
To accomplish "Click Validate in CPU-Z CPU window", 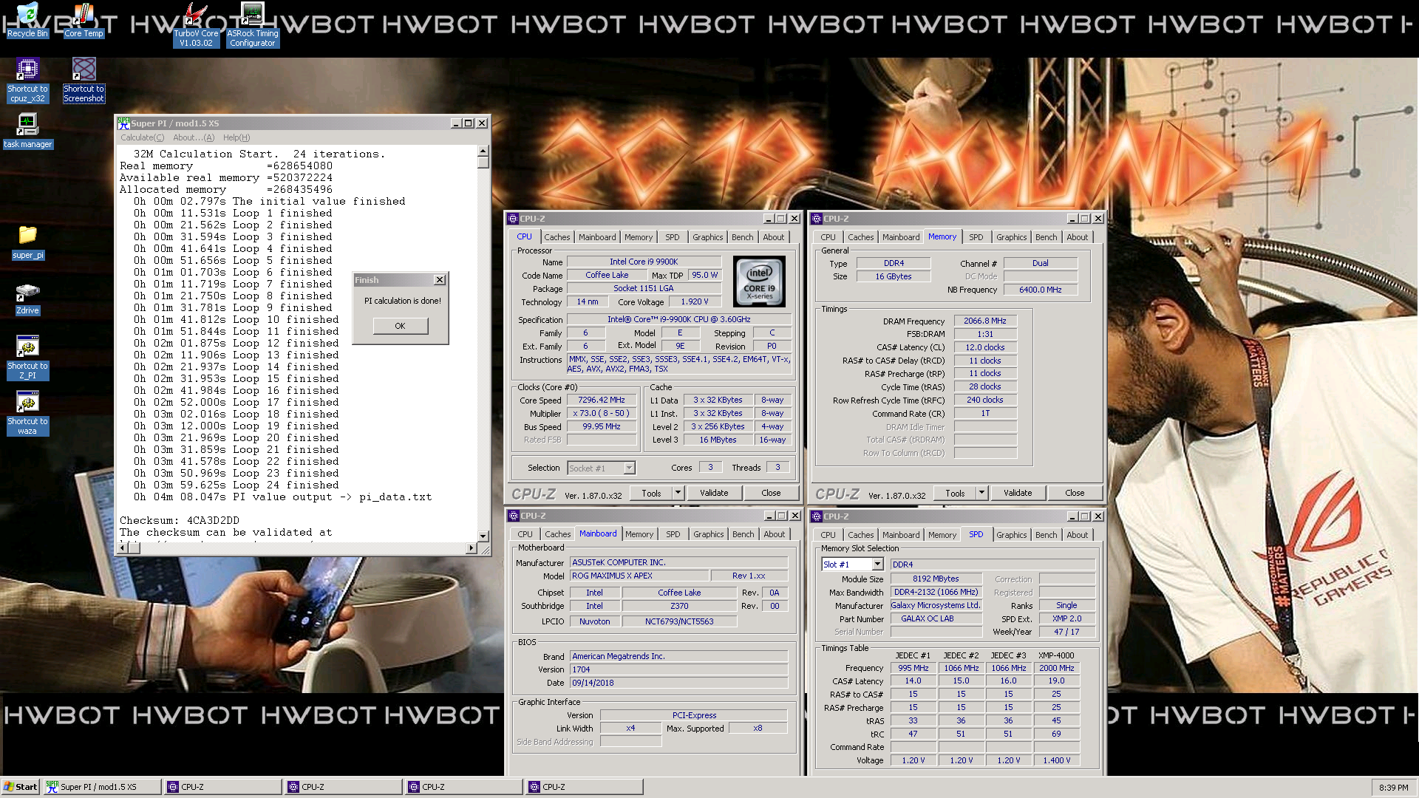I will (714, 493).
